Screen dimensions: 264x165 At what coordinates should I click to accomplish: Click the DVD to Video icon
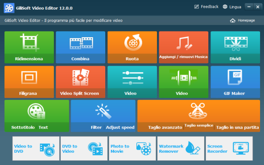(x=95, y=149)
